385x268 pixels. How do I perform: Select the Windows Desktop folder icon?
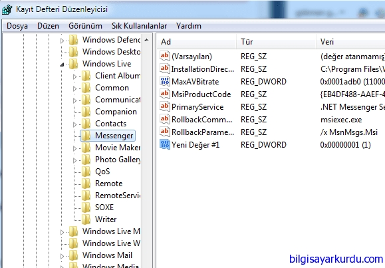point(73,52)
